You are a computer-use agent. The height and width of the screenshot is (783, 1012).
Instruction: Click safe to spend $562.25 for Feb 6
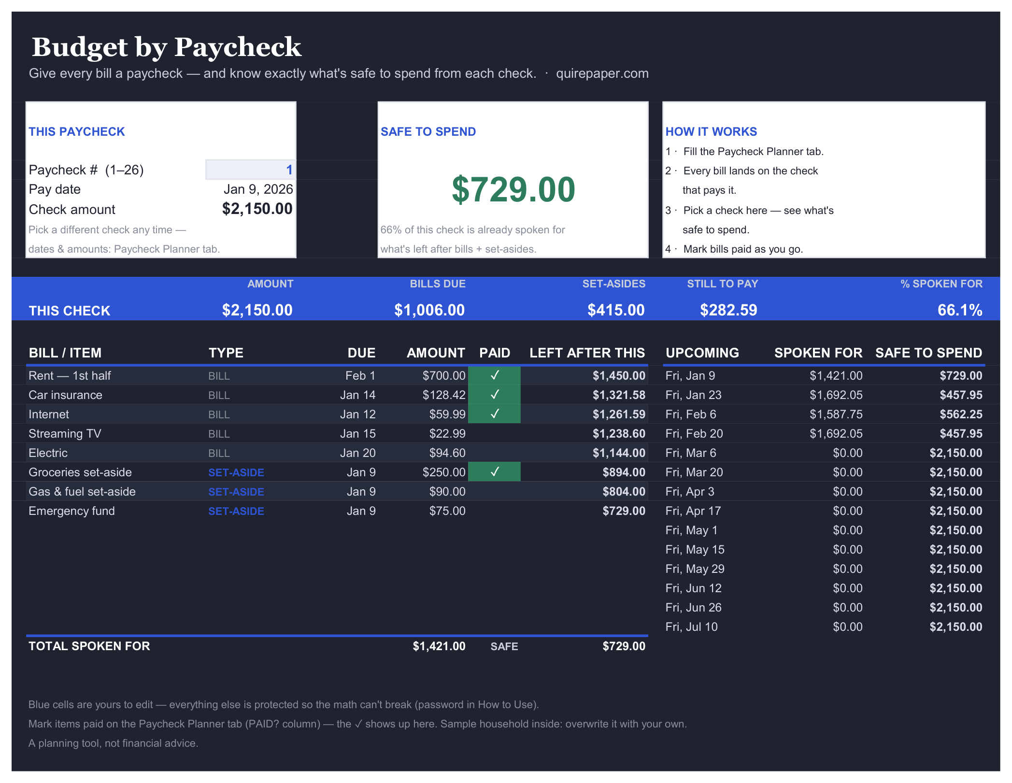(961, 414)
